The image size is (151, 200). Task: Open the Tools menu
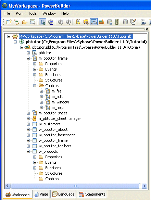pos(33,13)
